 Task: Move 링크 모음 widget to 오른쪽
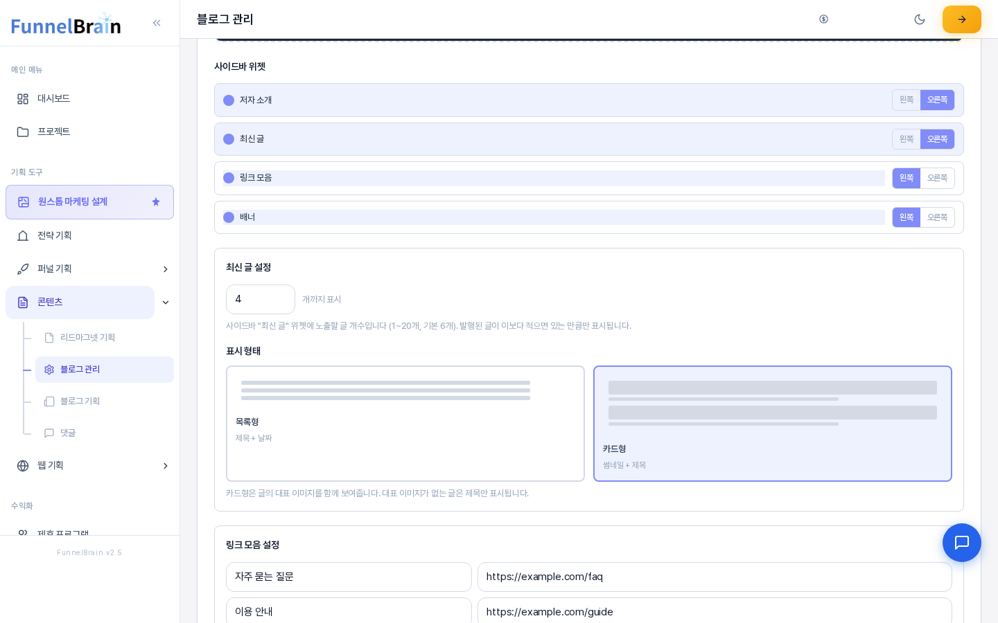tap(937, 178)
